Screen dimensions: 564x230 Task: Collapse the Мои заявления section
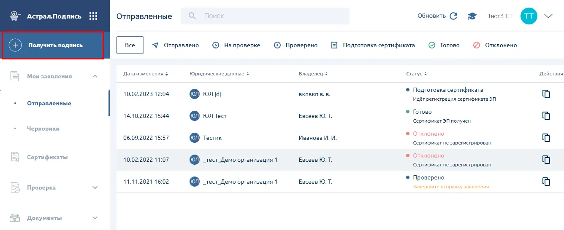pos(95,76)
